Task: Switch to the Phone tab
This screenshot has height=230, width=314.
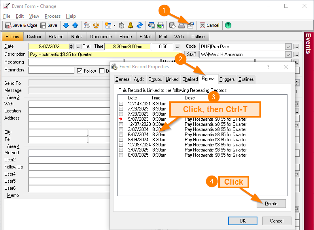Action: click(x=125, y=37)
